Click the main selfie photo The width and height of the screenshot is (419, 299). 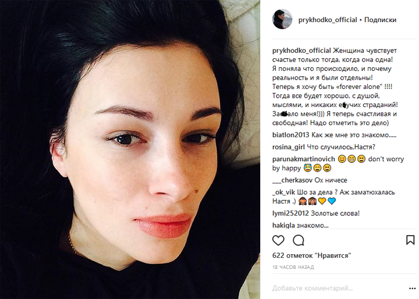point(130,149)
